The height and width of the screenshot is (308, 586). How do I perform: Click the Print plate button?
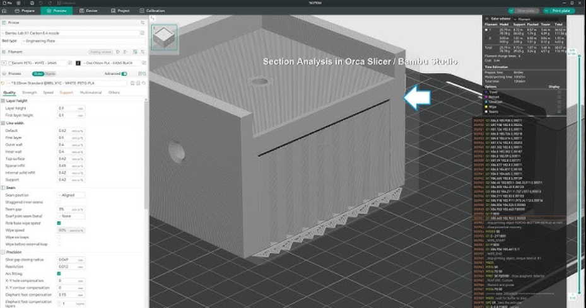[561, 11]
